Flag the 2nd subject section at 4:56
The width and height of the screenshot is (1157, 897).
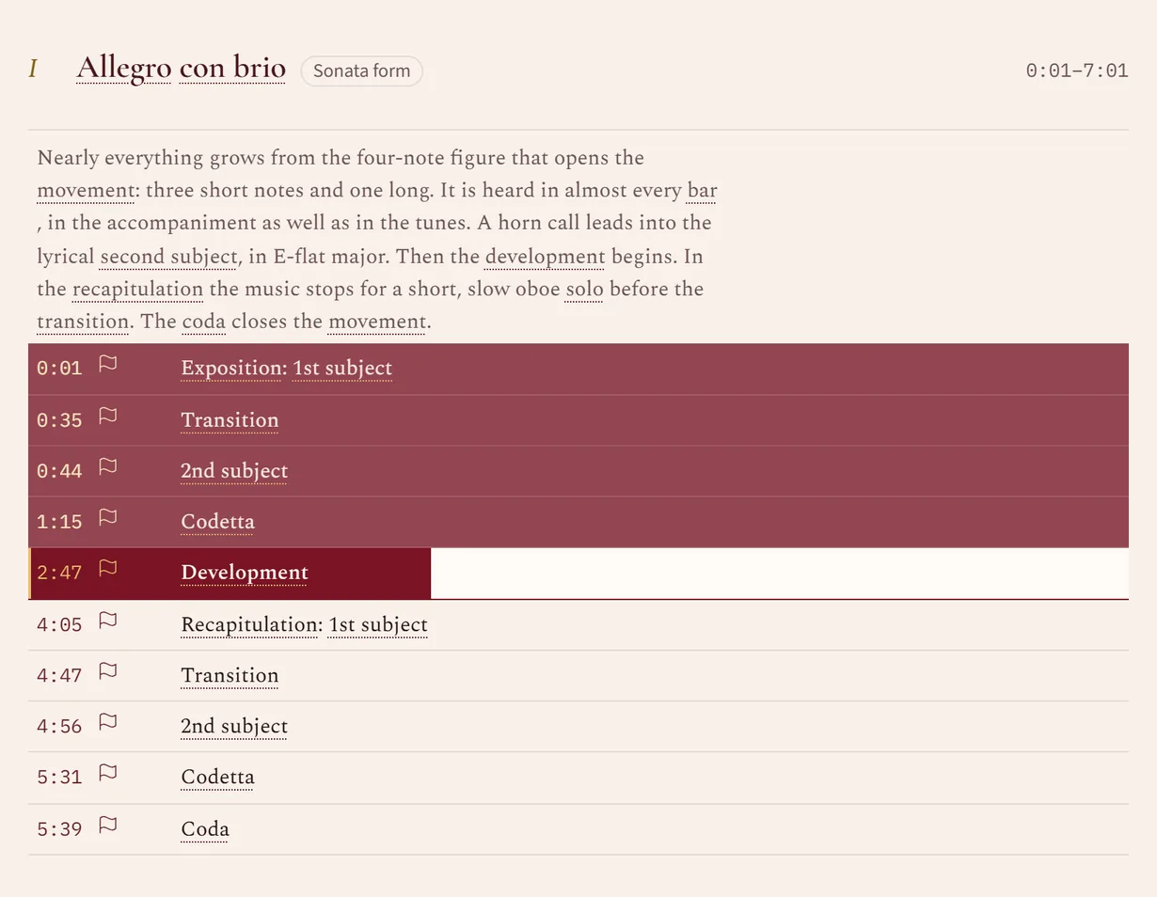coord(108,721)
